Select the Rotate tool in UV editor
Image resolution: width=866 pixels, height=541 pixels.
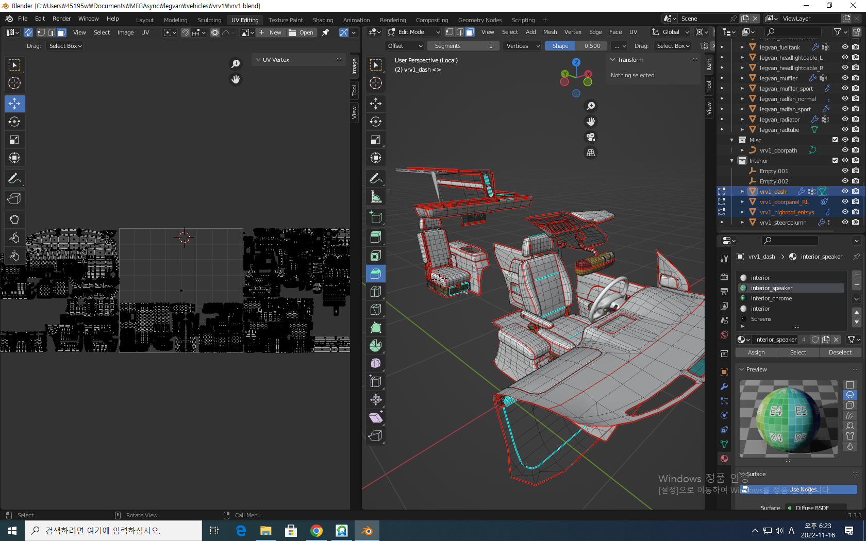14,122
